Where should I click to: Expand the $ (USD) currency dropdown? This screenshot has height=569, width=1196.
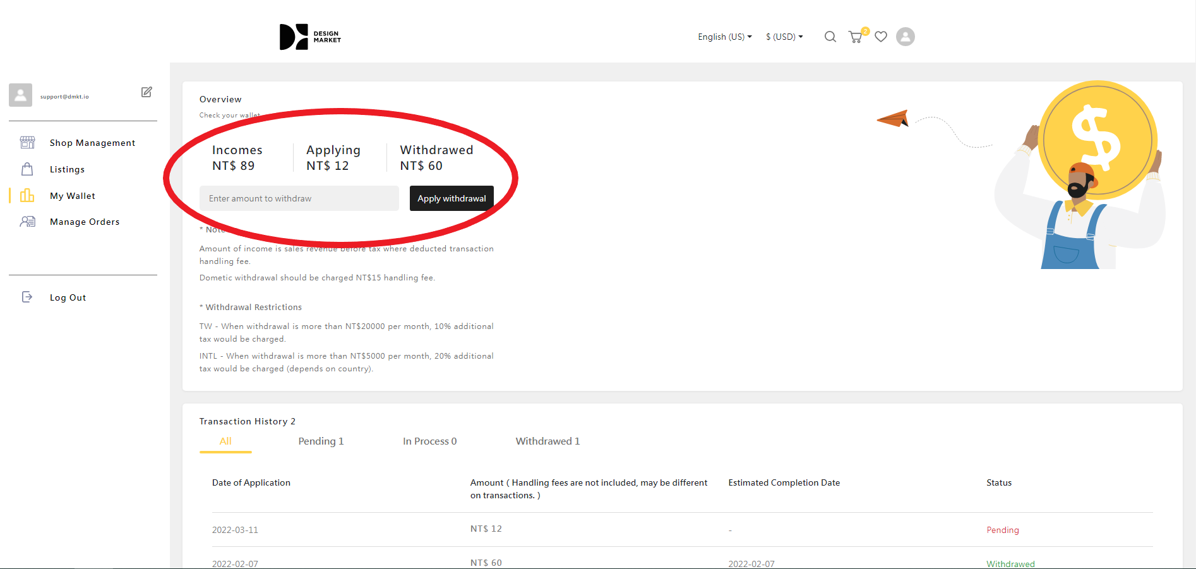(x=784, y=37)
